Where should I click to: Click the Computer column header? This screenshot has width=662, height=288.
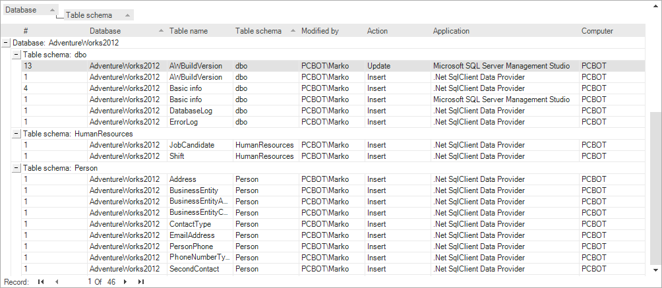597,31
